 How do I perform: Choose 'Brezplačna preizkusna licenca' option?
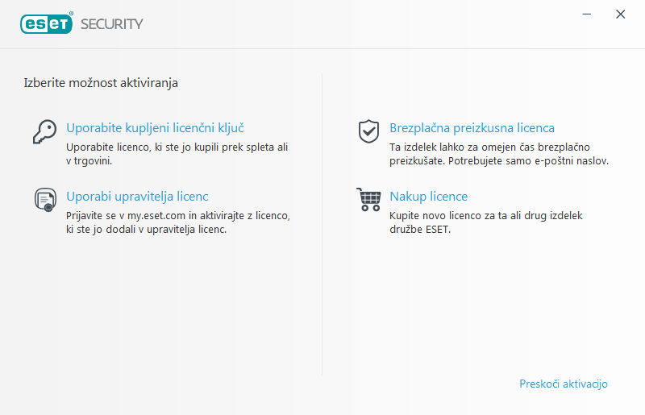pos(472,128)
